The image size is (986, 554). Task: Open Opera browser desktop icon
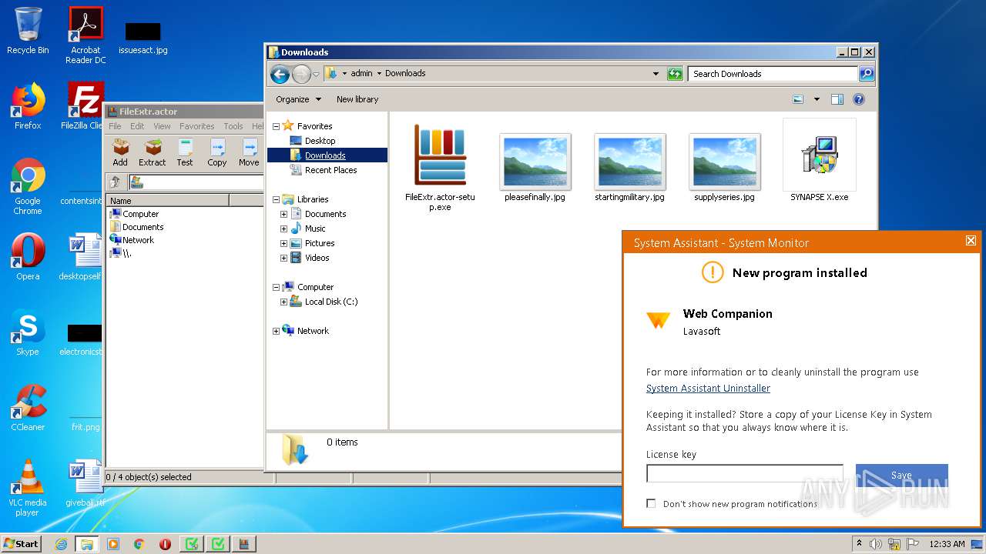point(28,257)
